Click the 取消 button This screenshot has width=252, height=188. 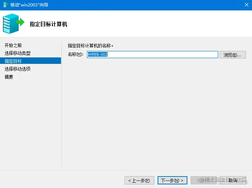[x=233, y=180]
